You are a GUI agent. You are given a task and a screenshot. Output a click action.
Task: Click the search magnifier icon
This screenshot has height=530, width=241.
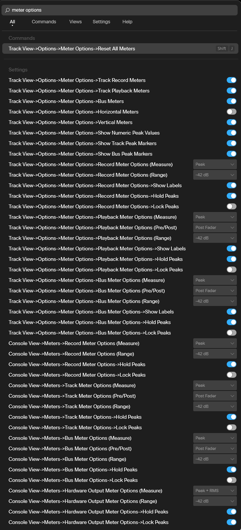8,10
